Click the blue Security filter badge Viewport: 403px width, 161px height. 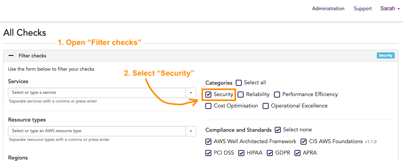[x=386, y=55]
